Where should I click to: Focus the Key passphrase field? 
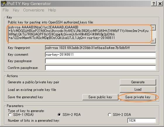click(x=100, y=61)
